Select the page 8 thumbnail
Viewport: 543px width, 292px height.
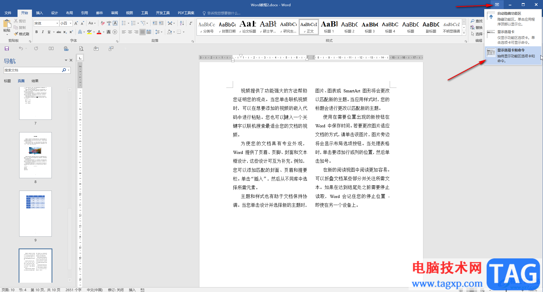tap(35, 155)
